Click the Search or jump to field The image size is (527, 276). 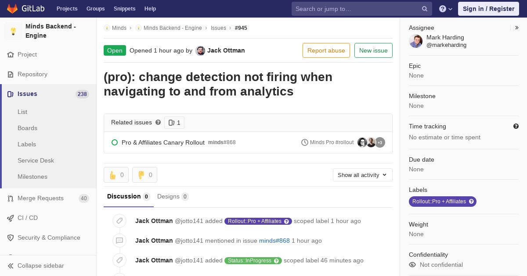click(362, 9)
